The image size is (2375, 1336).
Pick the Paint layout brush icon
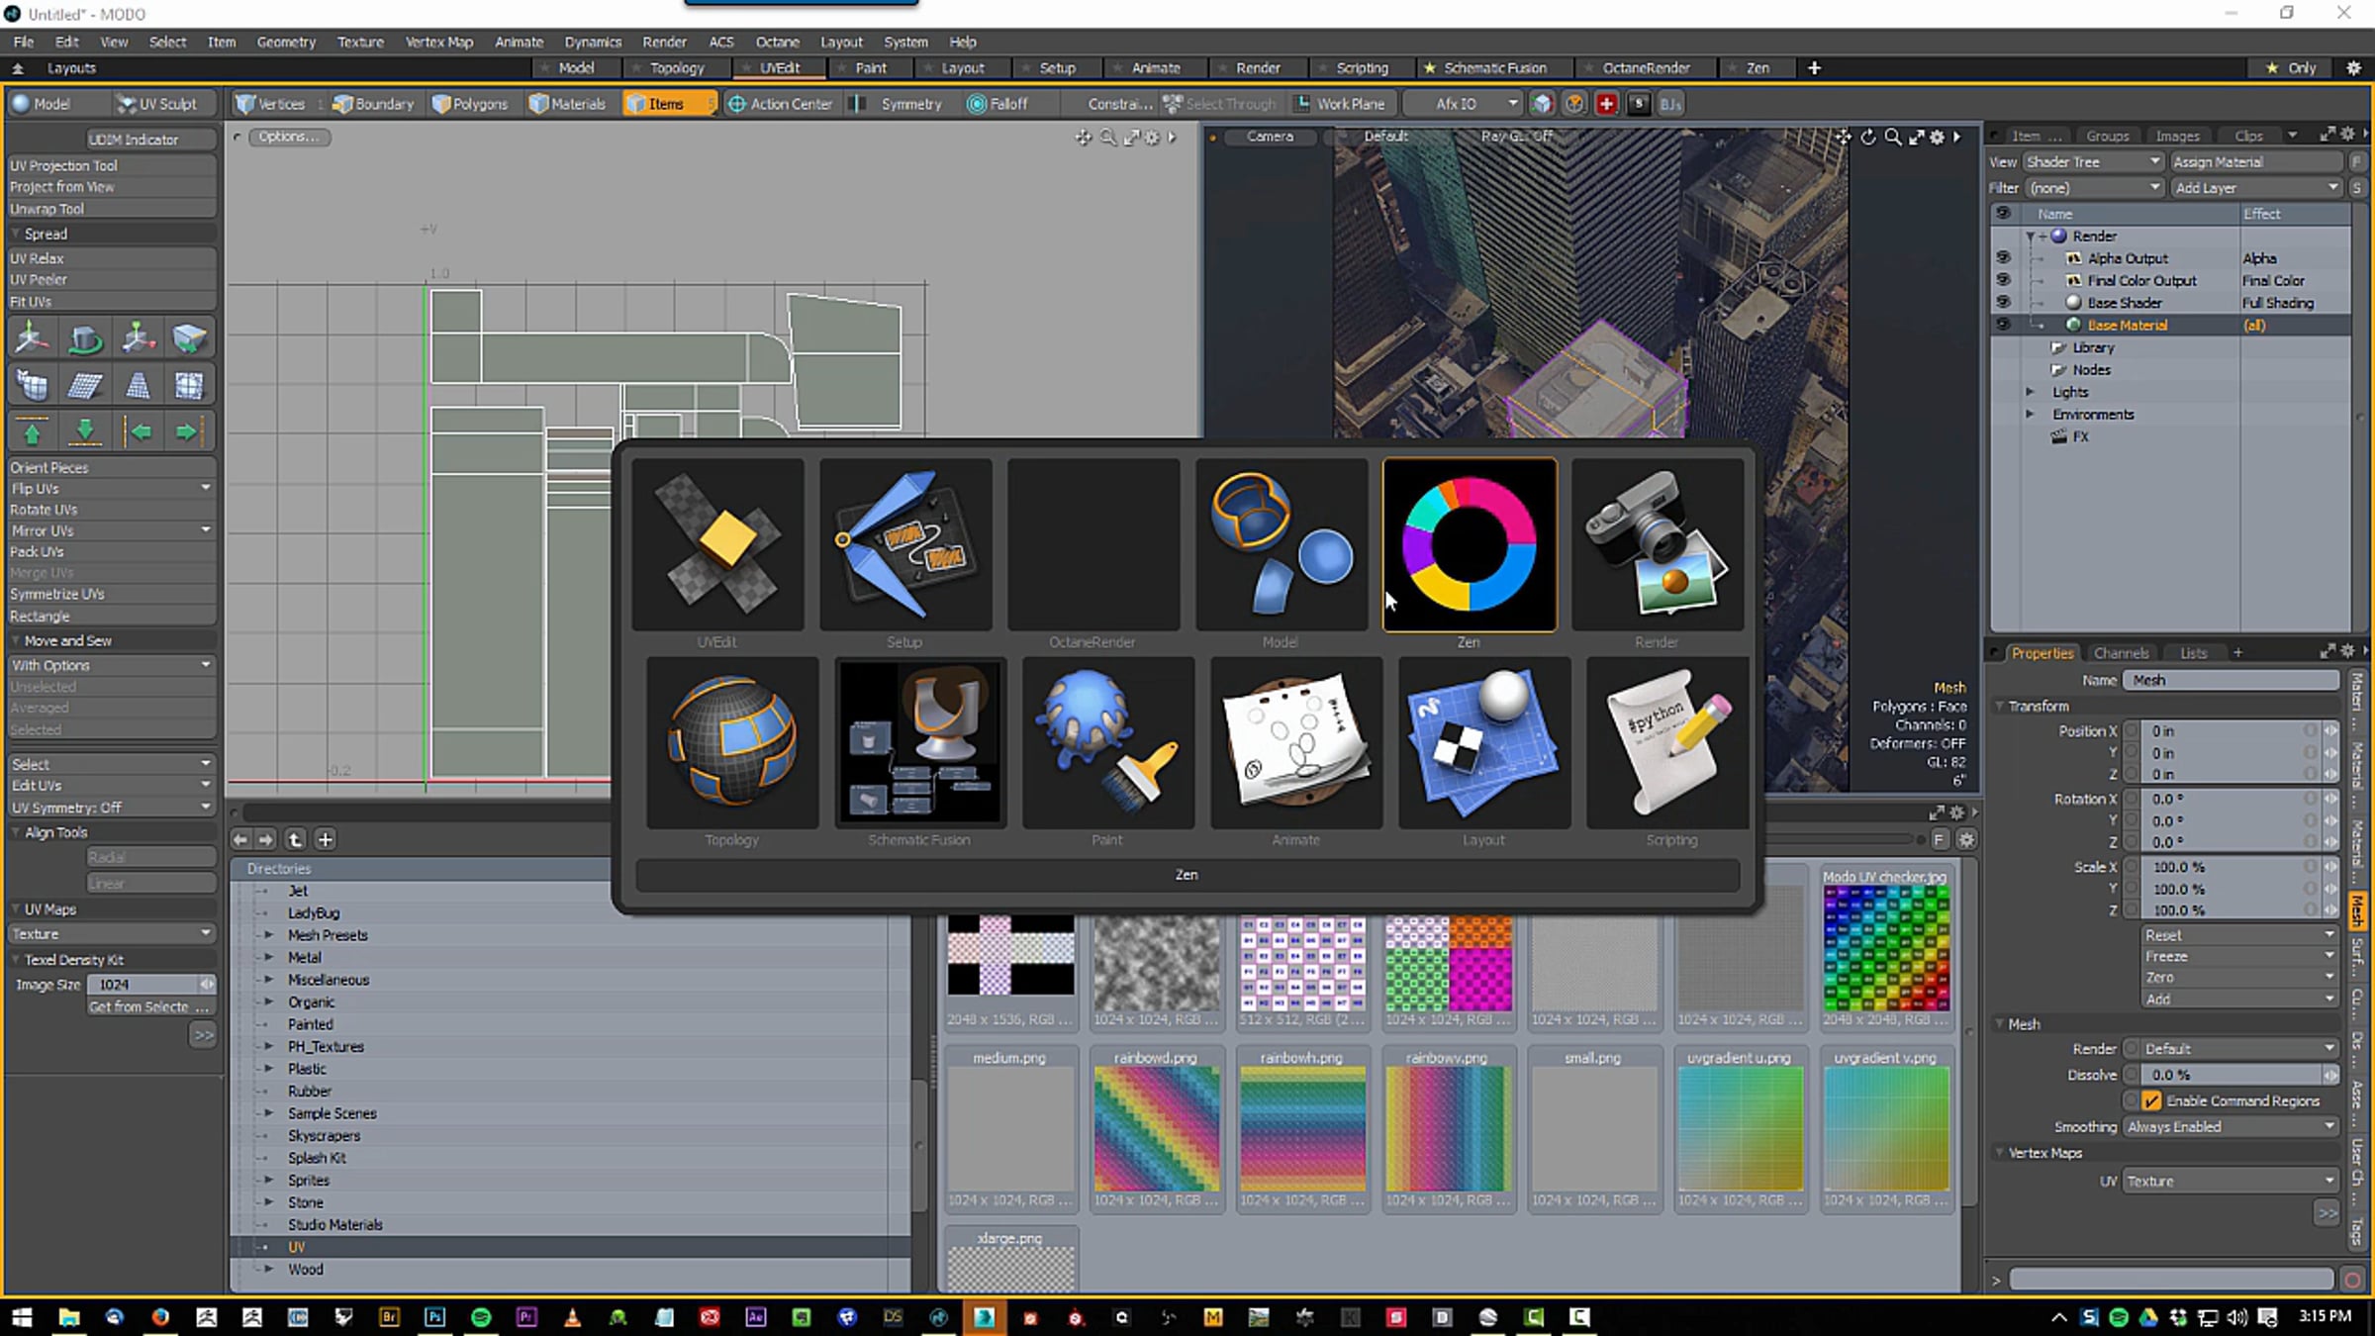point(1107,742)
